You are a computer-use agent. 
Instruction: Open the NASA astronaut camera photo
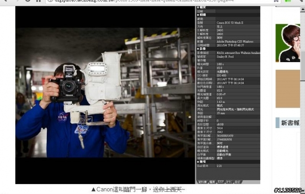[105, 92]
